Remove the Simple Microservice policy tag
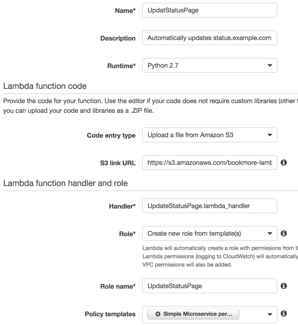Image resolution: width=298 pixels, height=325 pixels. pyautogui.click(x=158, y=314)
